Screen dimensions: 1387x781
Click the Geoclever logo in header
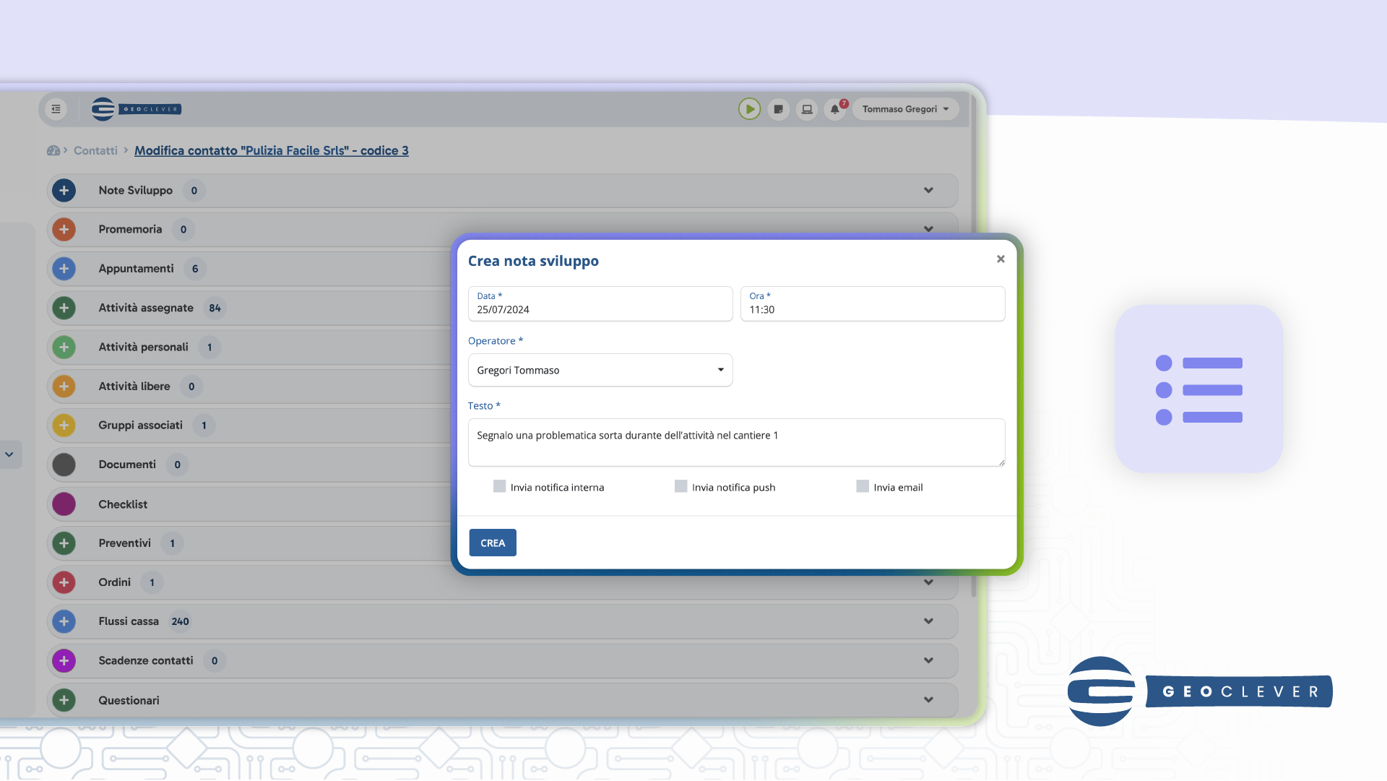click(x=137, y=109)
